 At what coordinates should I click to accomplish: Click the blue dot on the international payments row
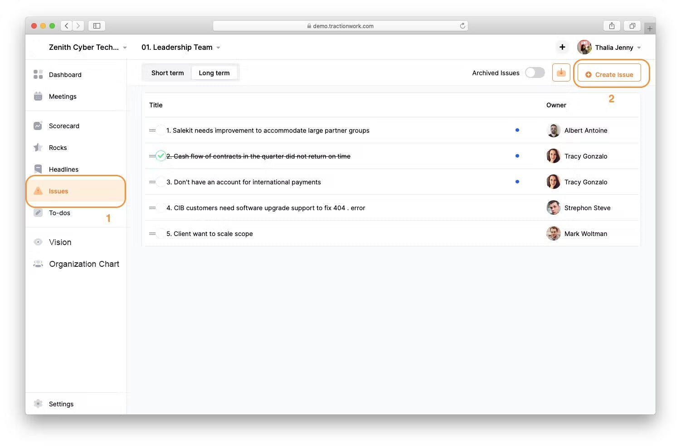517,182
